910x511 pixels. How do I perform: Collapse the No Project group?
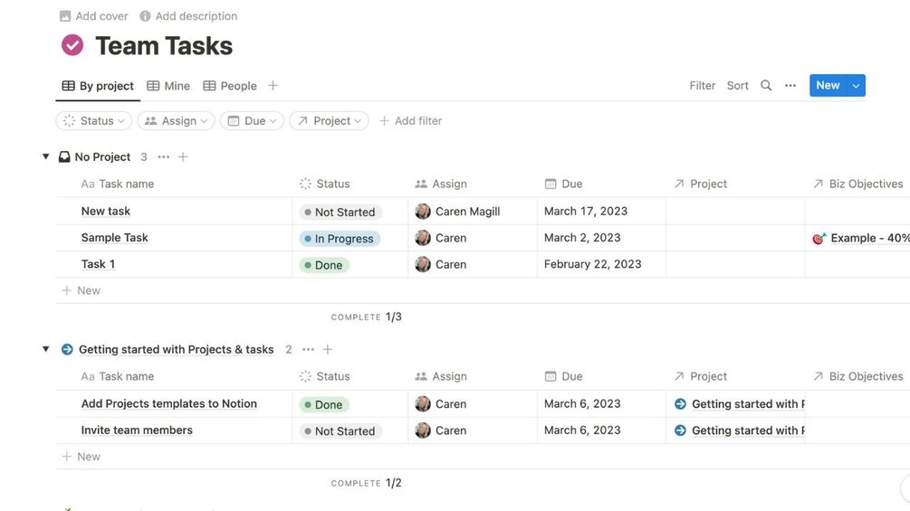pos(46,156)
